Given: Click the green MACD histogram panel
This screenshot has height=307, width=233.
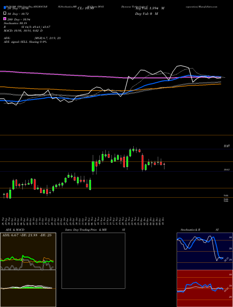Looking at the screenshot, I should click(28, 288).
